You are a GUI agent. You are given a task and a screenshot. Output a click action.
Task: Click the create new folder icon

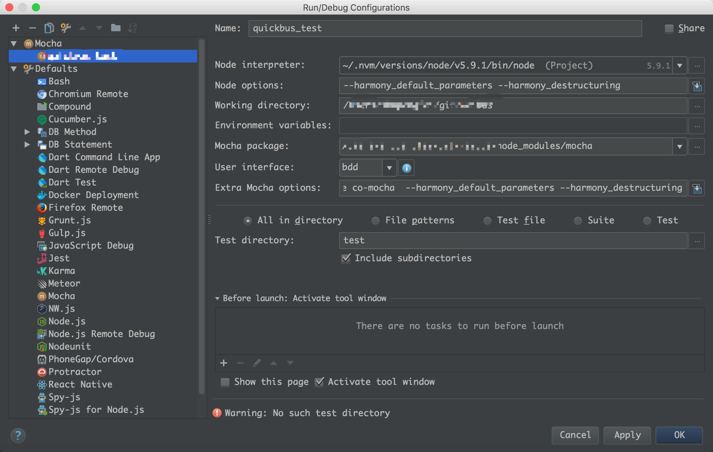click(x=116, y=28)
